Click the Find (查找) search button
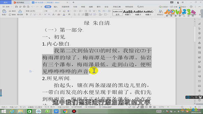Image resolution: width=203 pixels, height=114 pixels. (x=141, y=7)
